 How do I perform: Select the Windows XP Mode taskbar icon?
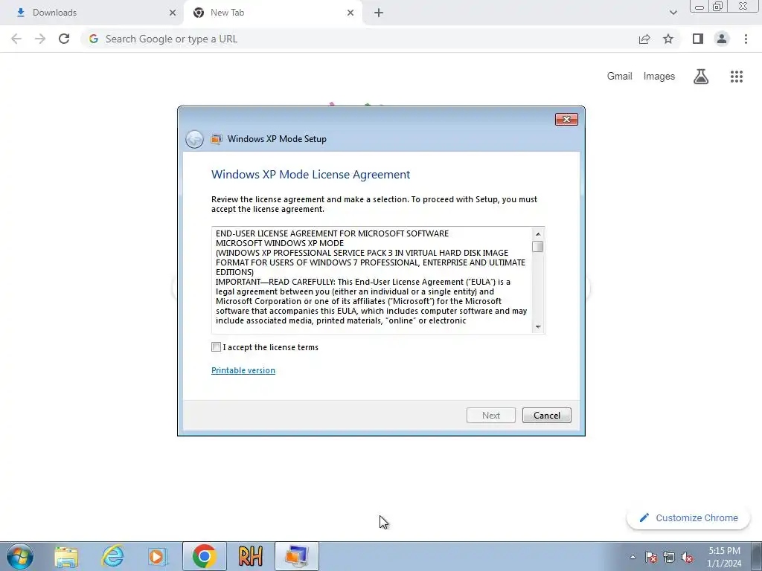point(296,556)
